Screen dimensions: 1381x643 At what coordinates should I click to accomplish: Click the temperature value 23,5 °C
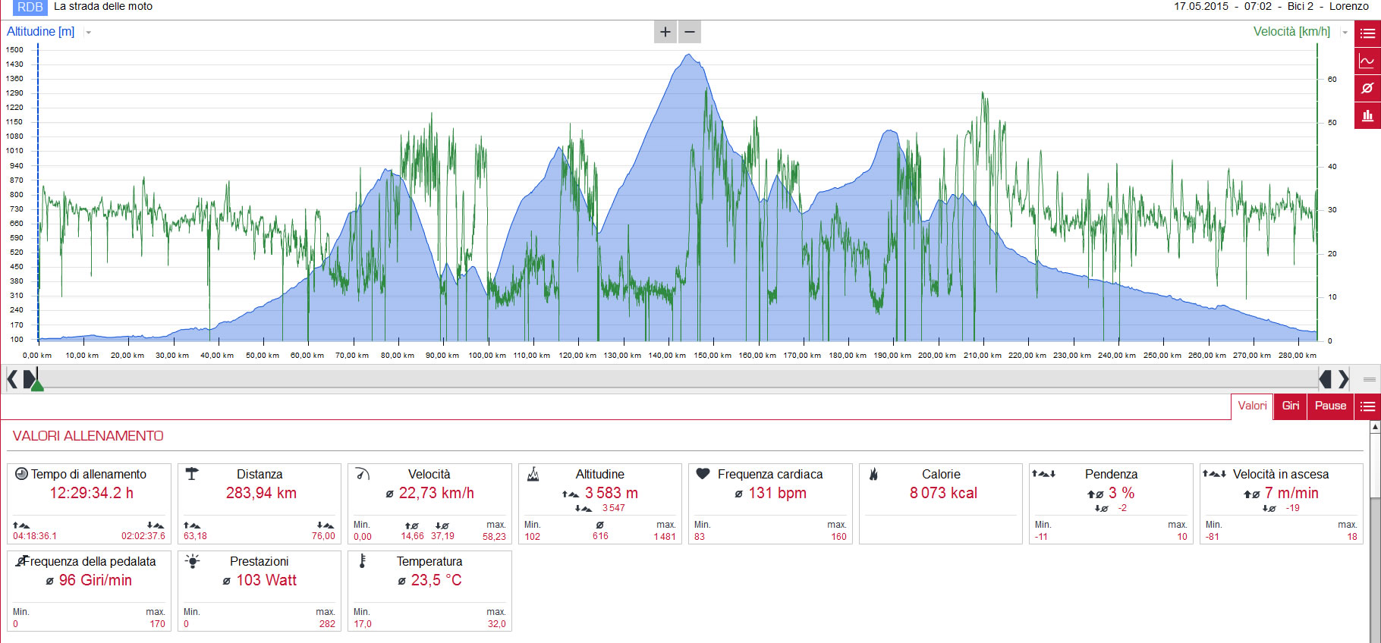pyautogui.click(x=436, y=580)
